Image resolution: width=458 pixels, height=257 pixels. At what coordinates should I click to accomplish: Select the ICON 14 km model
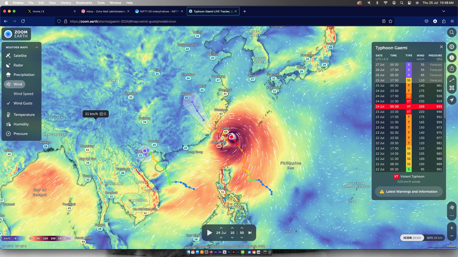click(x=412, y=238)
